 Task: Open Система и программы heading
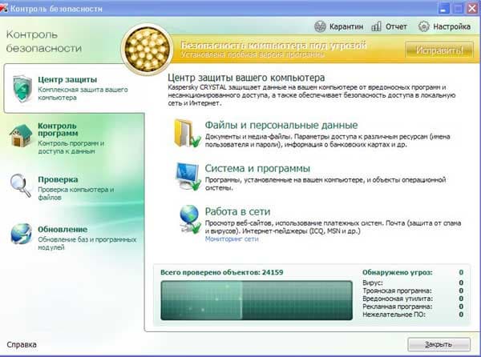point(257,168)
